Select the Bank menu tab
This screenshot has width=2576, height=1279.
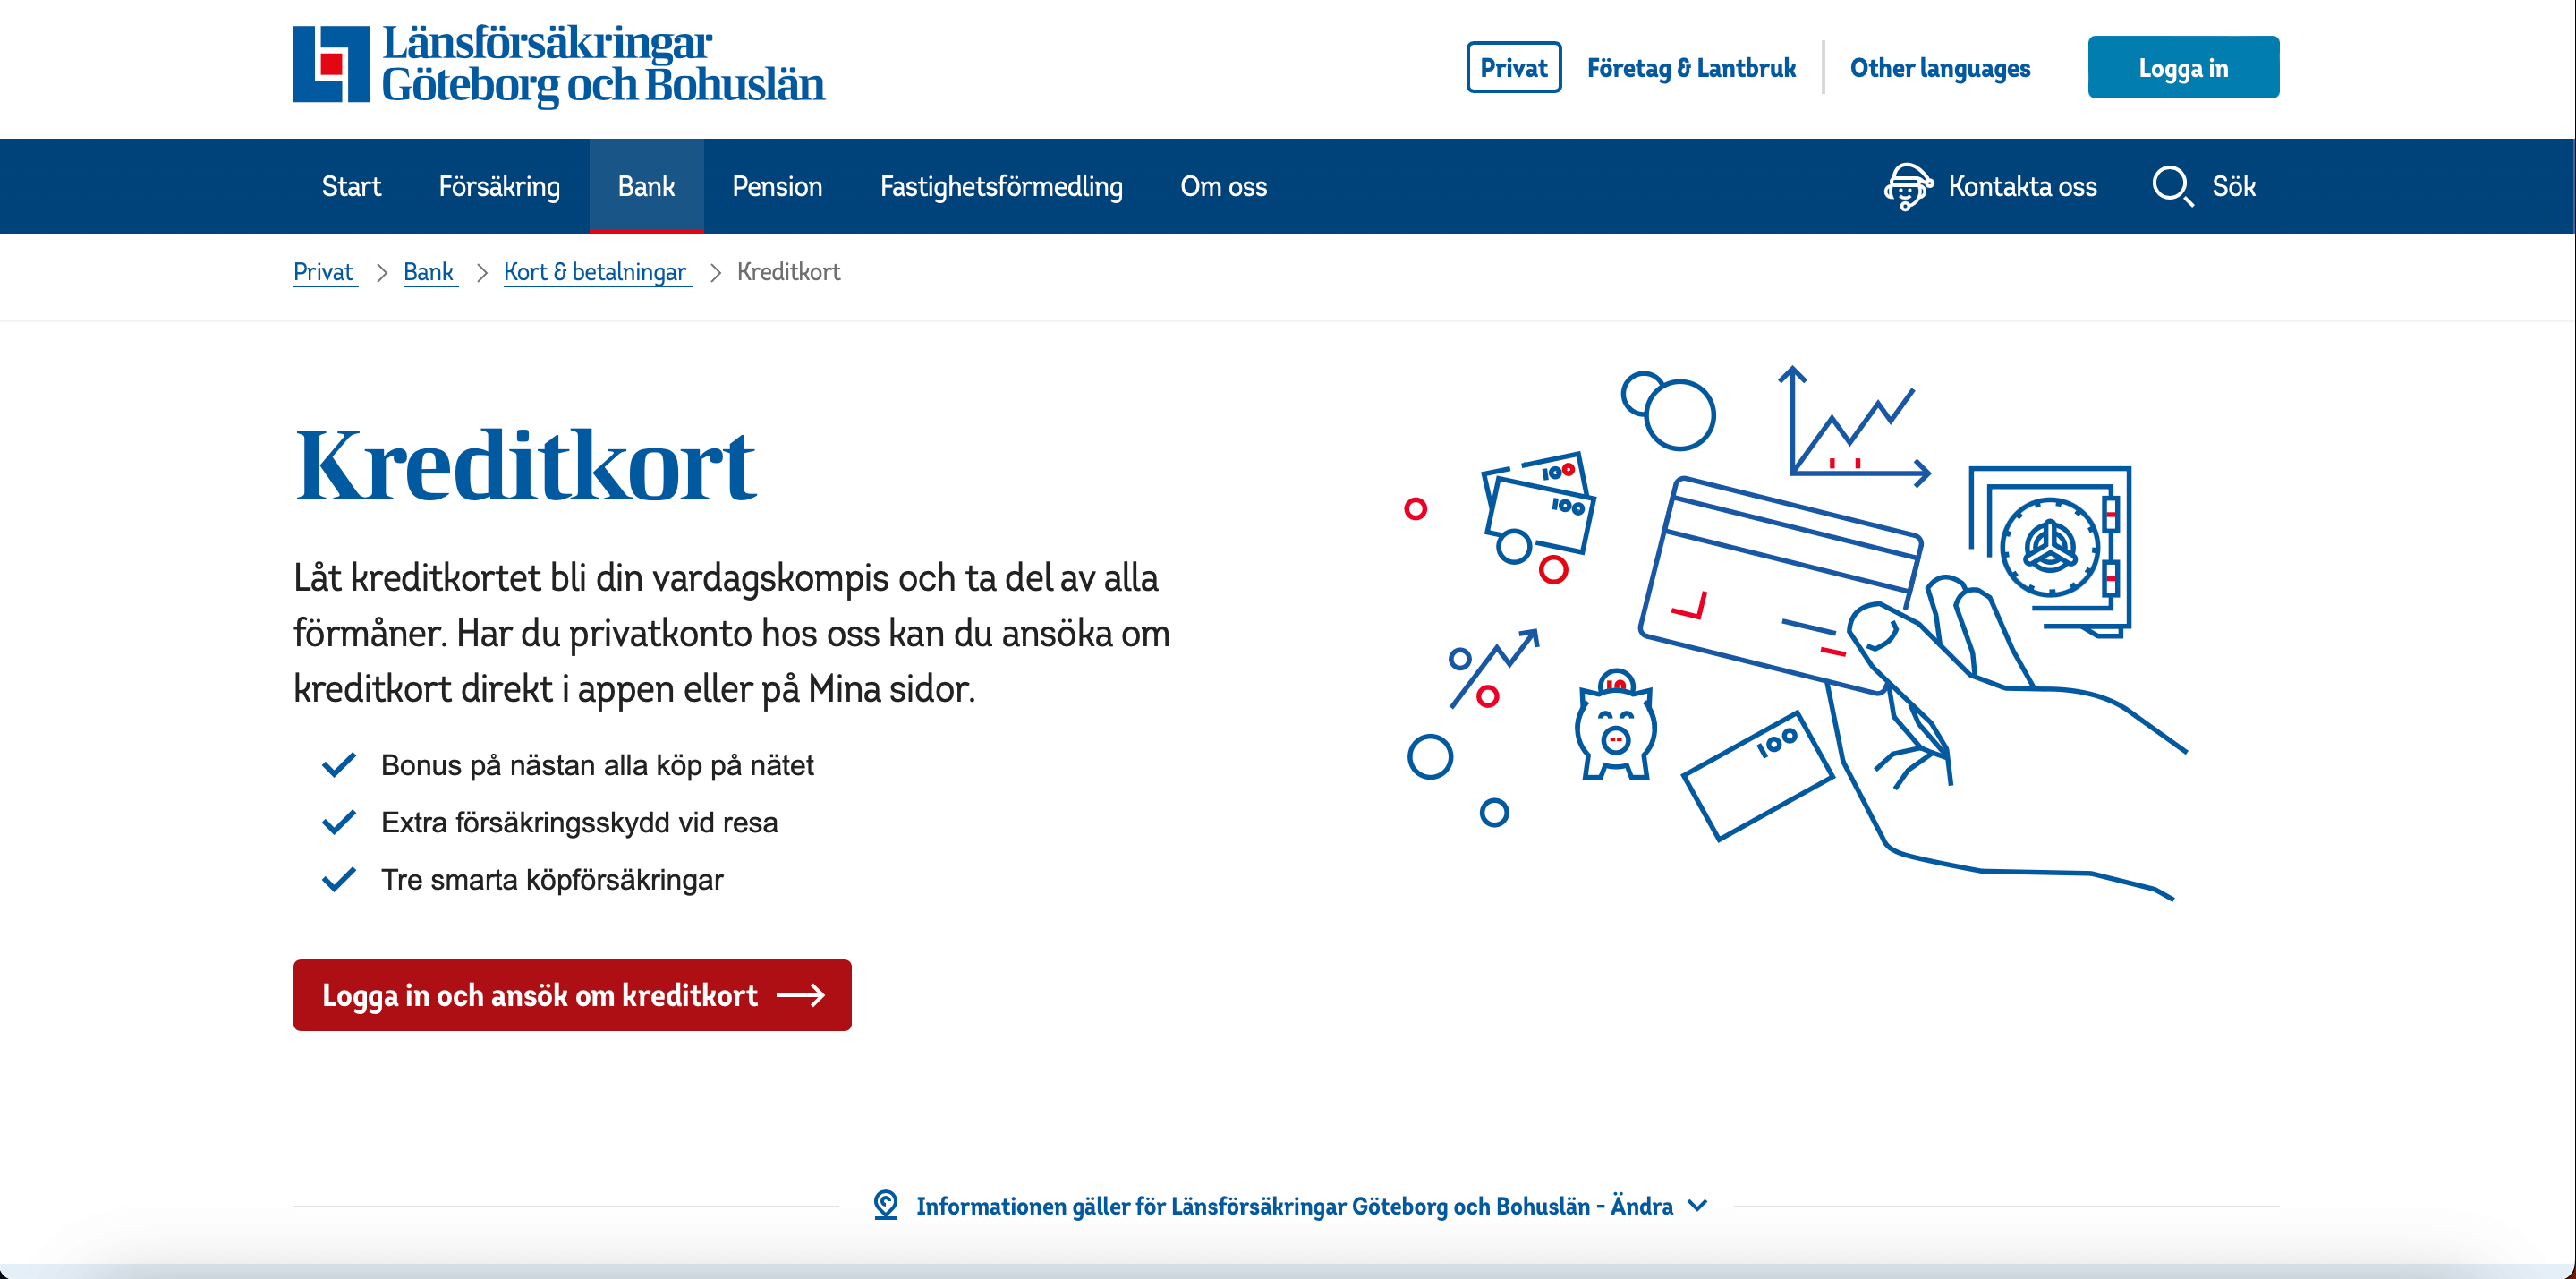click(647, 186)
